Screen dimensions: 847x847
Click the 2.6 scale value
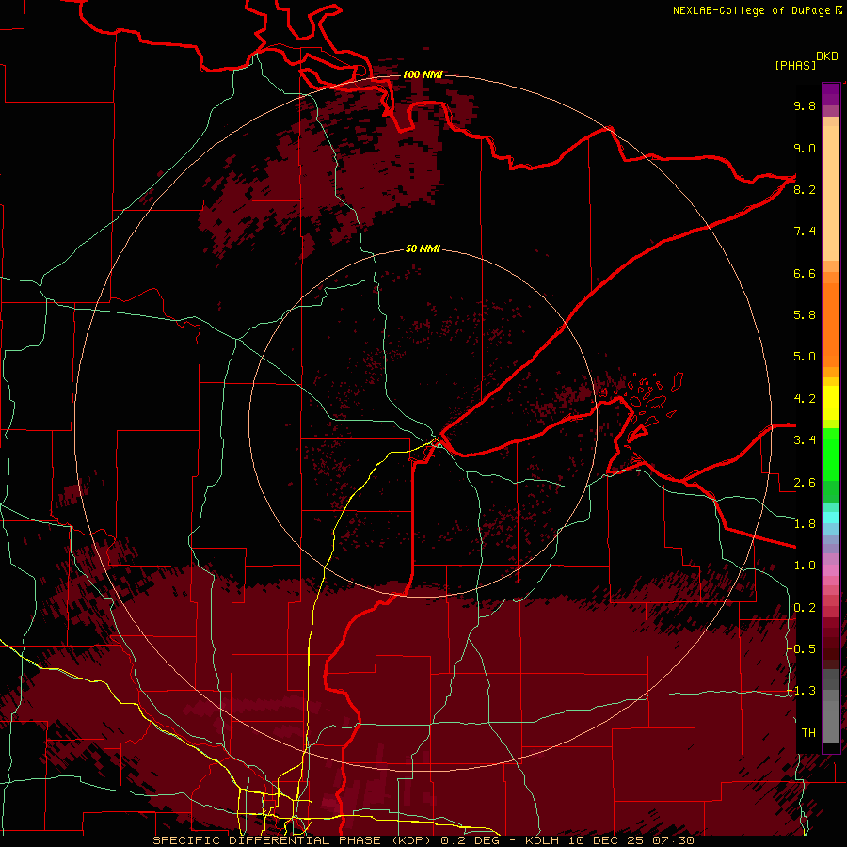(805, 483)
